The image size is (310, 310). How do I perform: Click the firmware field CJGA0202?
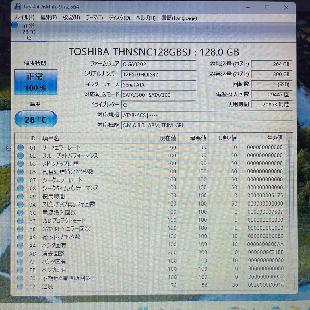158,64
